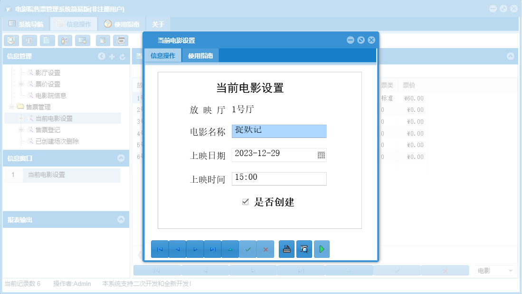Screen dimensions: 522x294
Task: Jump to first record with navigation icon
Action: tap(160, 249)
